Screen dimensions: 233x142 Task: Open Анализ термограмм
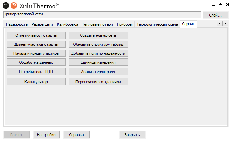pos(98,72)
